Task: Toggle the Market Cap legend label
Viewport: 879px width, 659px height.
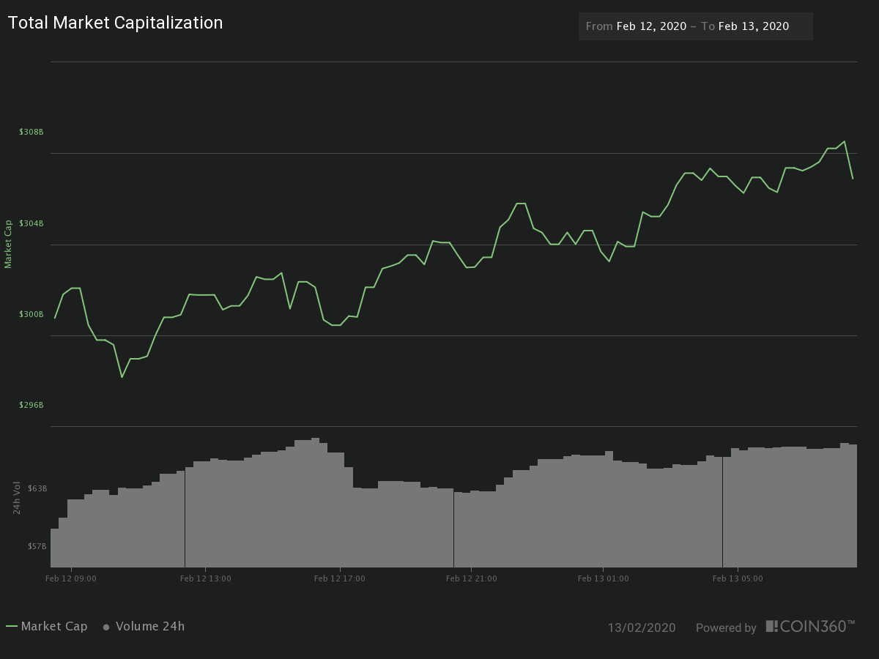Action: [x=54, y=627]
